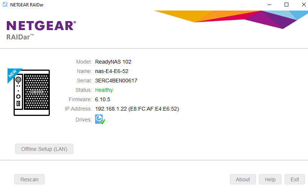Click the Status label
308x190 pixels.
point(83,90)
